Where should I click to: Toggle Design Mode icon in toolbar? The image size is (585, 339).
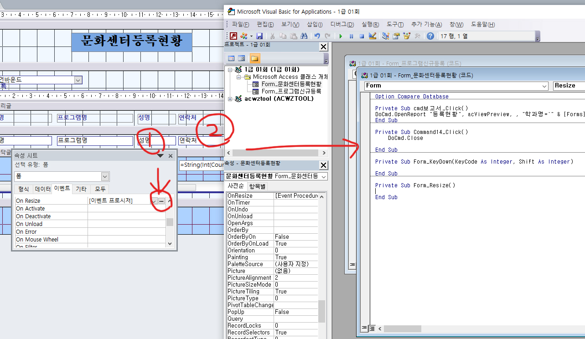click(373, 36)
